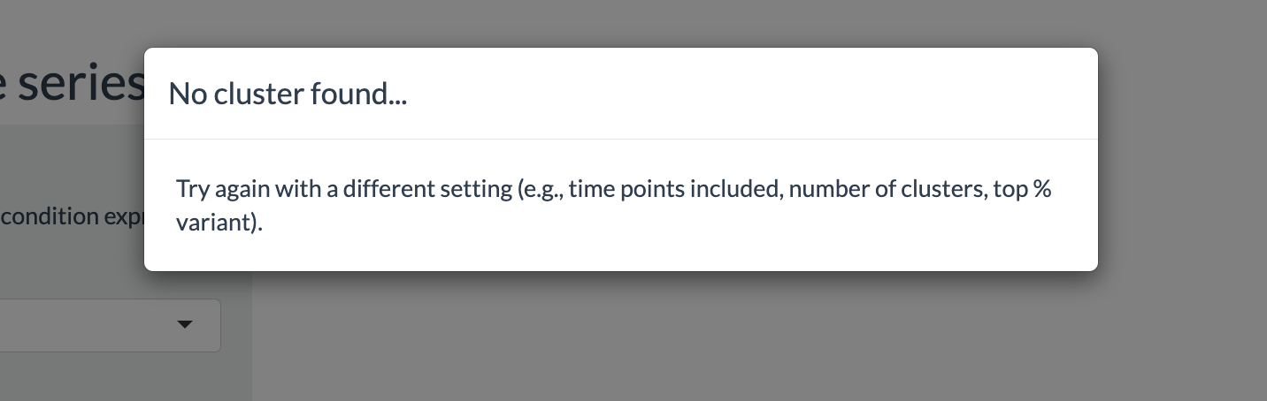Click the divider line under the dialog title
This screenshot has width=1267, height=401.
pyautogui.click(x=621, y=139)
